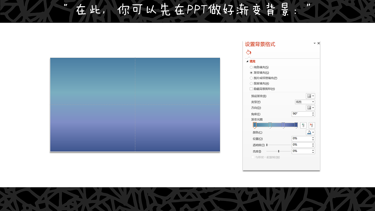Open the gradient stop color bucket
This screenshot has width=375, height=211.
pyautogui.click(x=309, y=132)
